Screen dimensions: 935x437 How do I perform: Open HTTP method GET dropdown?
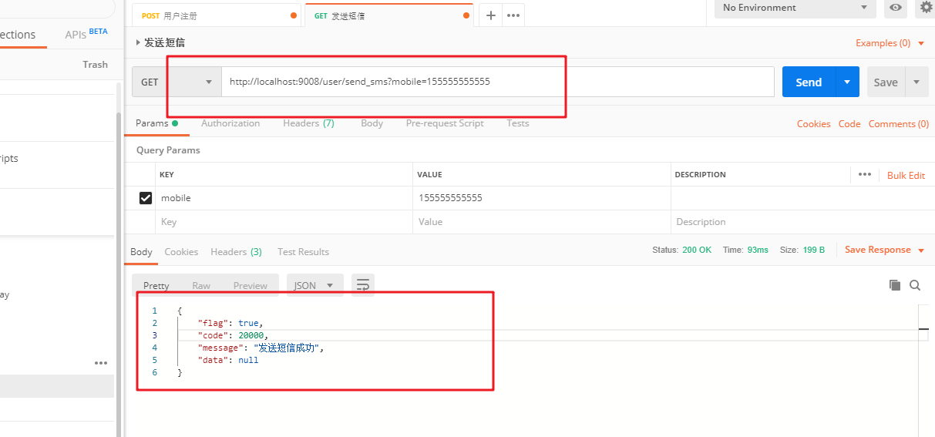tap(177, 82)
